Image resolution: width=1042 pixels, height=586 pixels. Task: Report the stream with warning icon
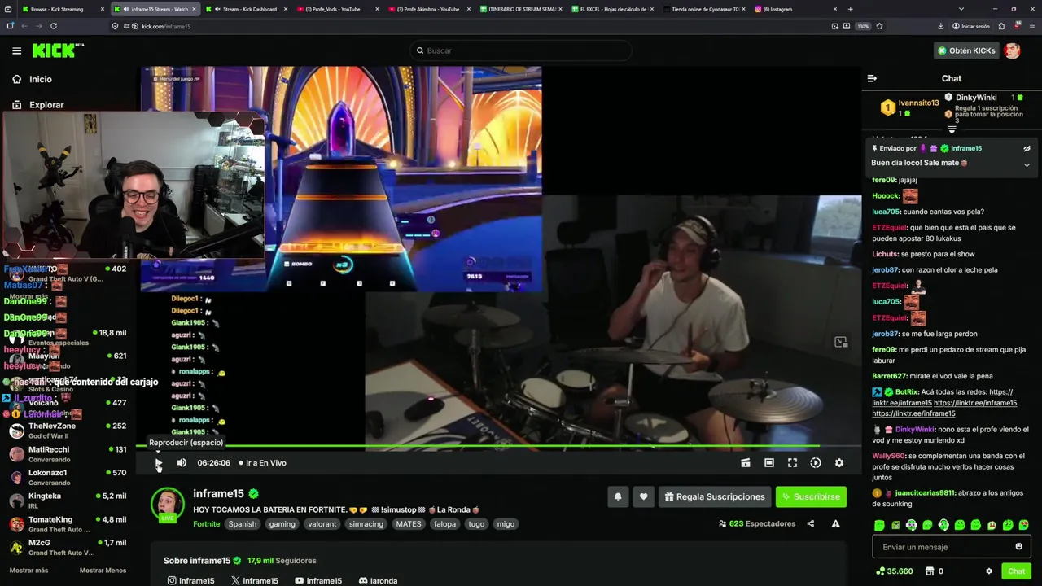[835, 523]
